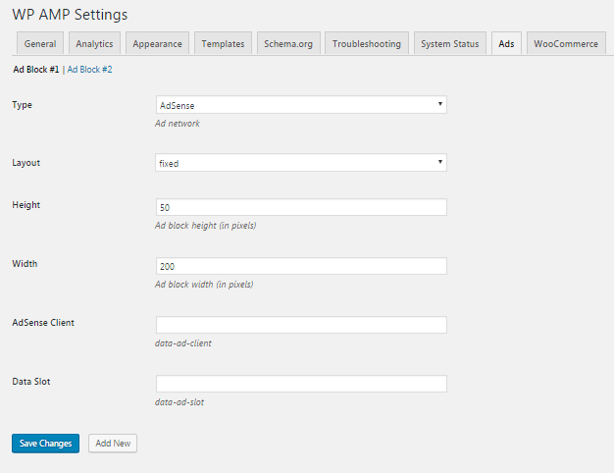Open the Troubleshooting tab
Viewport: 614px width, 473px height.
(x=367, y=43)
